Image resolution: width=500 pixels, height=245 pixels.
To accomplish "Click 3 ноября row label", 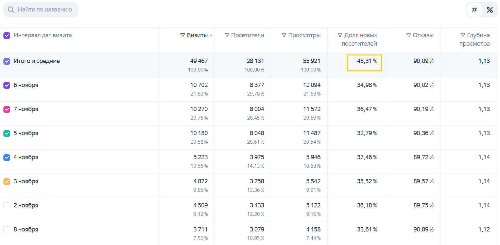I will 26,181.
